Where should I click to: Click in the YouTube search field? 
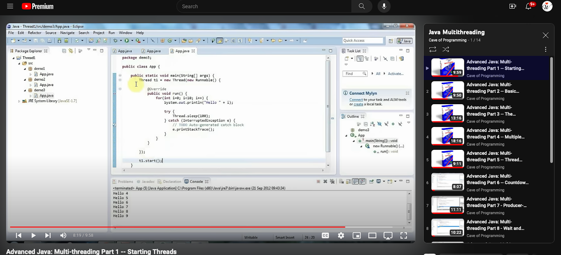coord(264,6)
